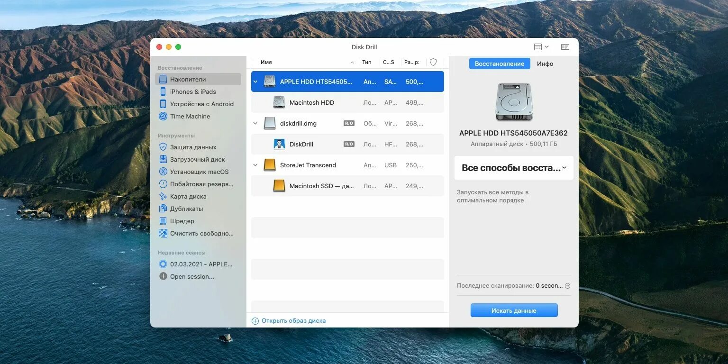This screenshot has height=364, width=728.
Task: Open Все способы восстановления dropdown
Action: (514, 168)
